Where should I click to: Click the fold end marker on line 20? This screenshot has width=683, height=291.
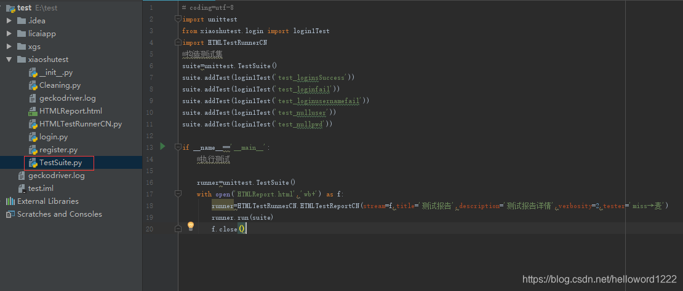(x=177, y=229)
